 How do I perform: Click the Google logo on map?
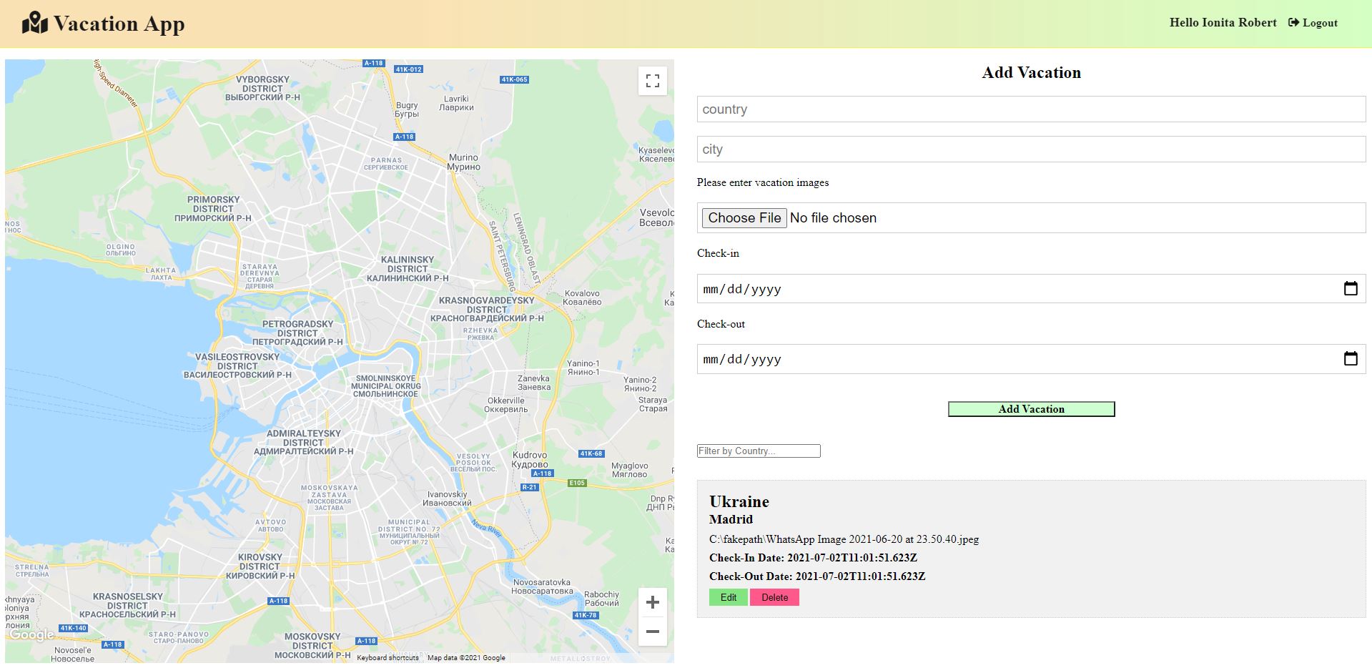31,635
